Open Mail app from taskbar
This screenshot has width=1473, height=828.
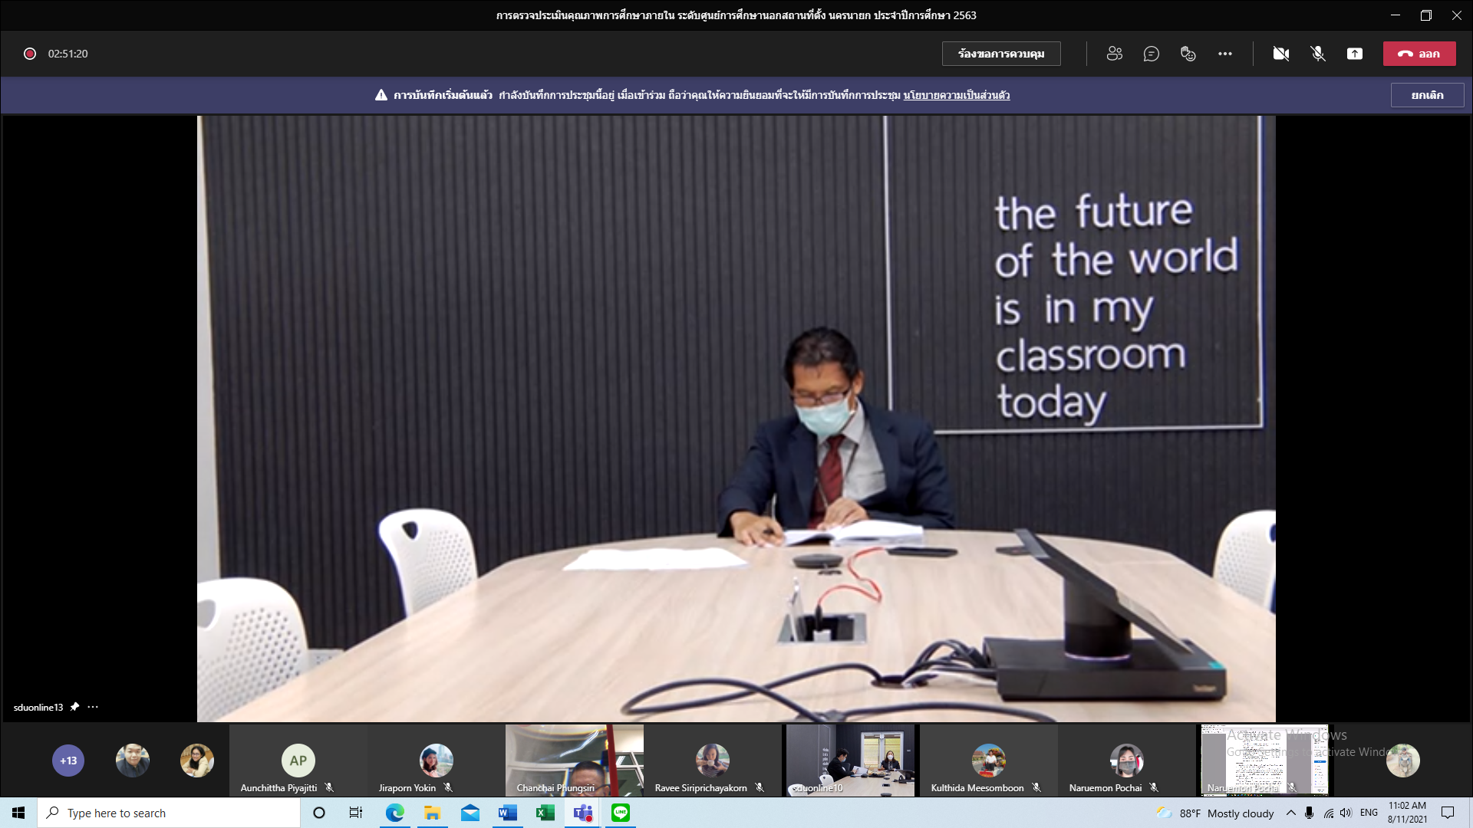pyautogui.click(x=470, y=813)
